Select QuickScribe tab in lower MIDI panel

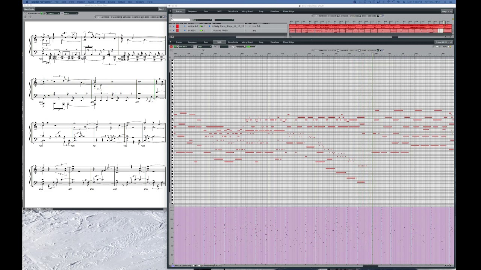(233, 42)
